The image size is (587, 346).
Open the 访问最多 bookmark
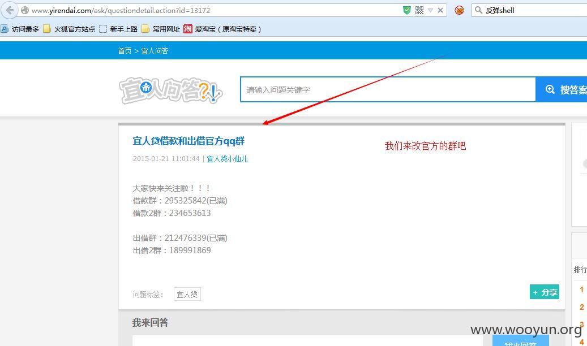[x=20, y=29]
